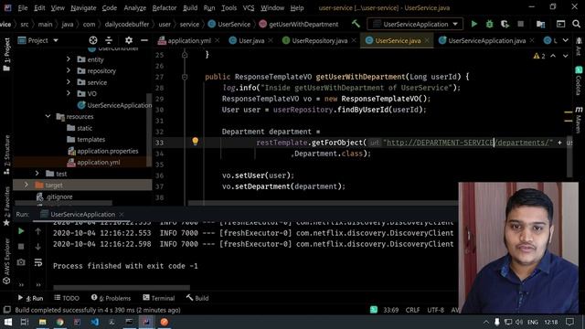Viewport: 585px width, 329px height.
Task: Open the Refactor menu
Action: pos(165,8)
